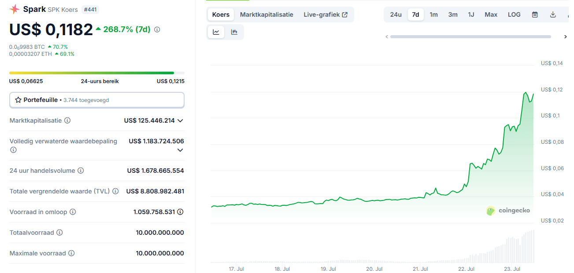Click the BTC price 70.7% change line

38,47
